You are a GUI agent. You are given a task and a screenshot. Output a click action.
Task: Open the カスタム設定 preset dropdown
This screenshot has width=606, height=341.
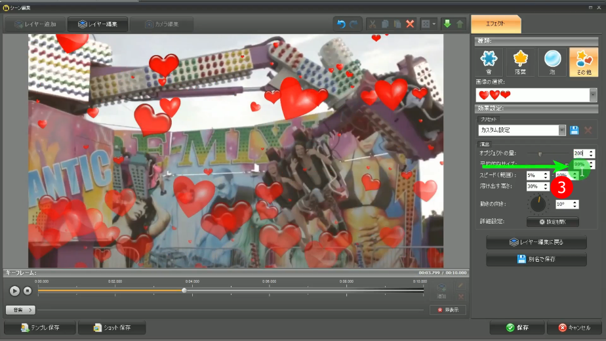(562, 130)
